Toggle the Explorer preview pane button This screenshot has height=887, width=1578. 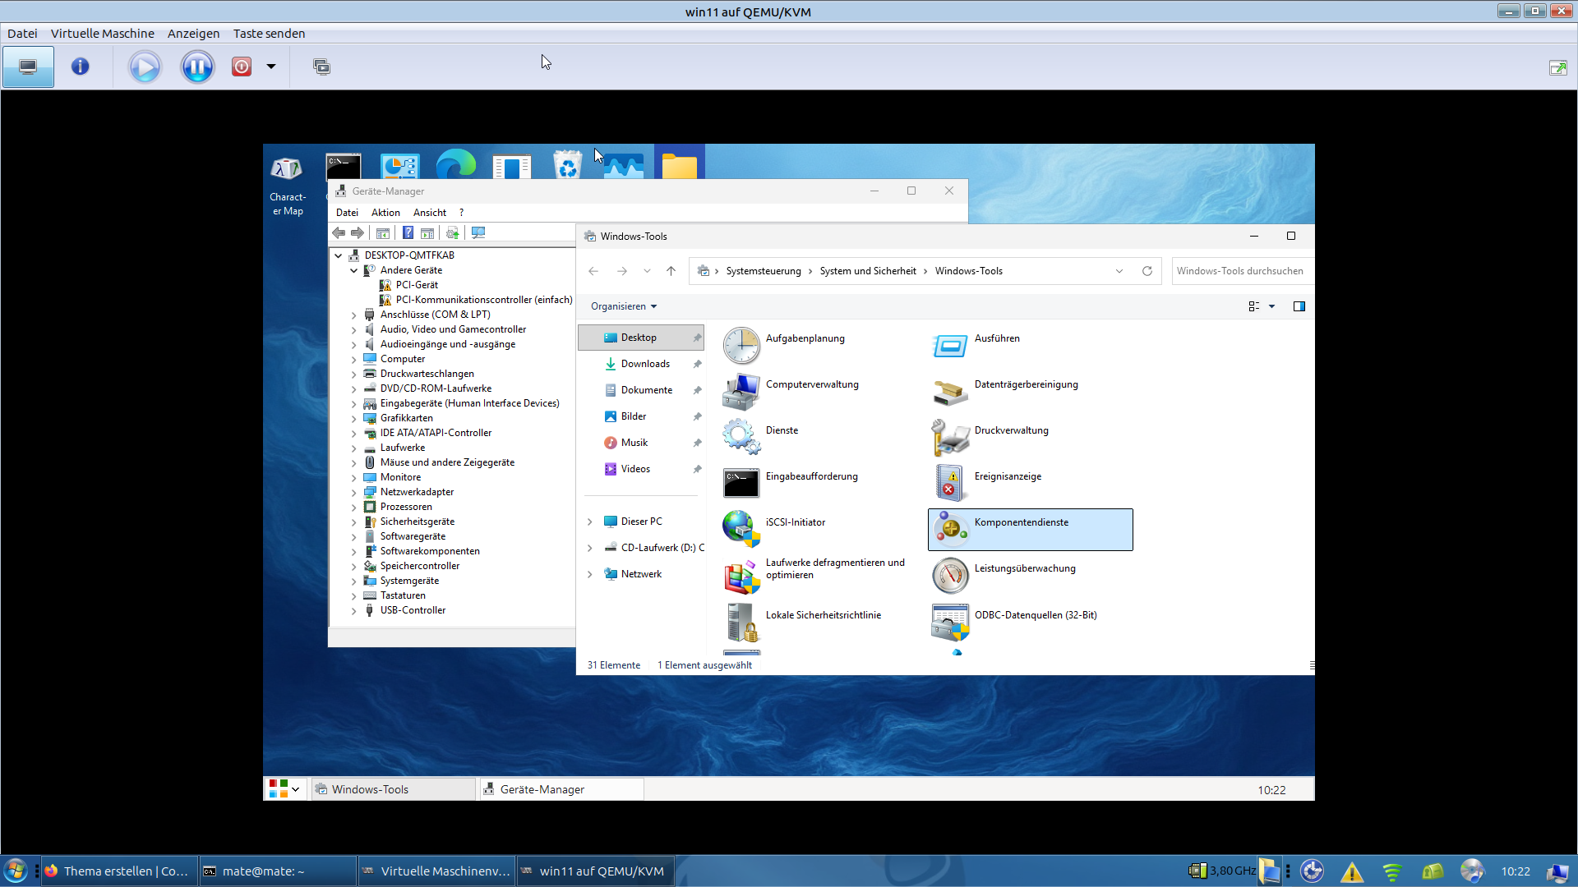pos(1299,306)
